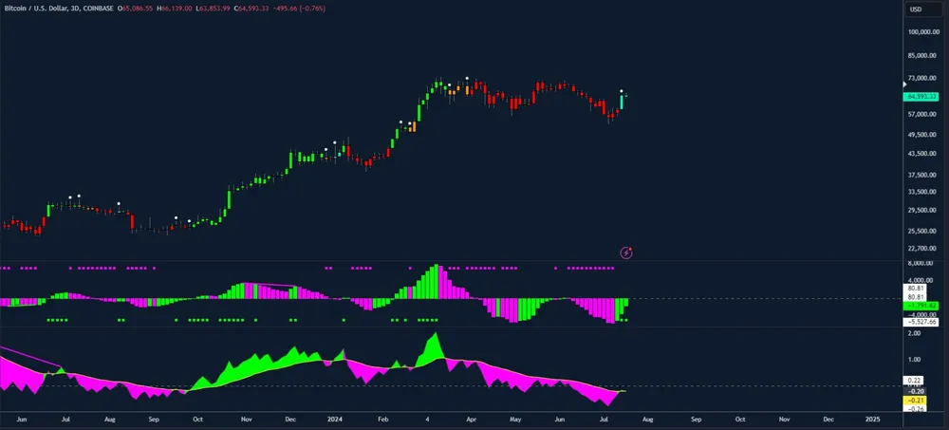
Task: Open the USD currency selector
Action: coord(916,9)
